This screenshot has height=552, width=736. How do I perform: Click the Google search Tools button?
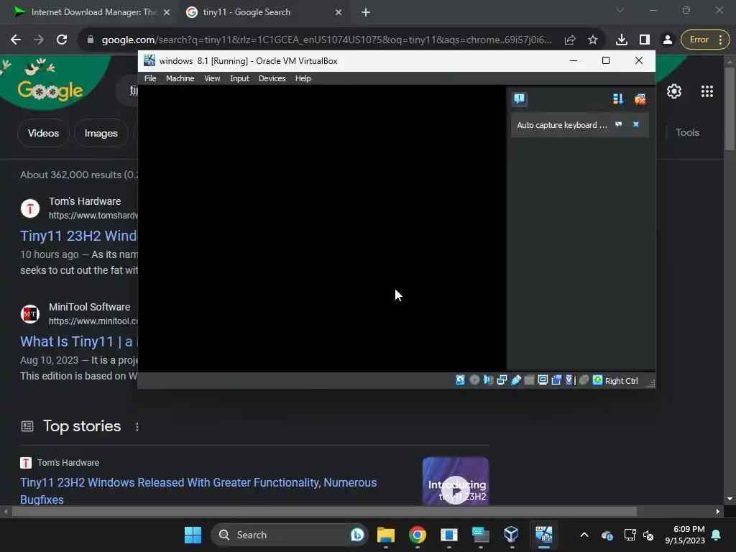pyautogui.click(x=687, y=133)
